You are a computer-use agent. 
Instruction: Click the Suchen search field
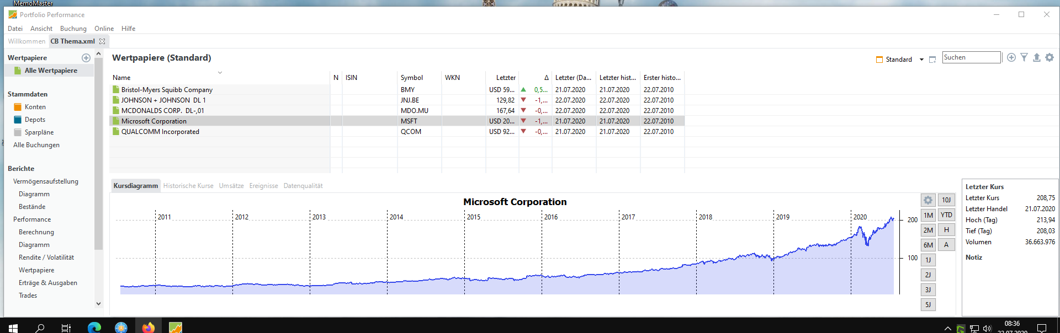click(x=972, y=57)
